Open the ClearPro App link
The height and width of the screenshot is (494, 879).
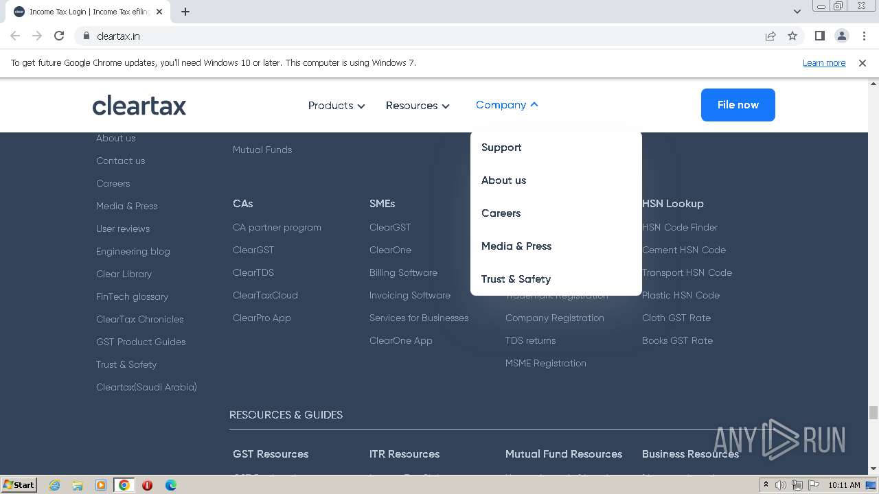pos(262,318)
